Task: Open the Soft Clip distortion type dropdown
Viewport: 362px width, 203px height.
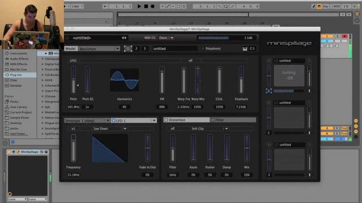Action: (x=210, y=129)
